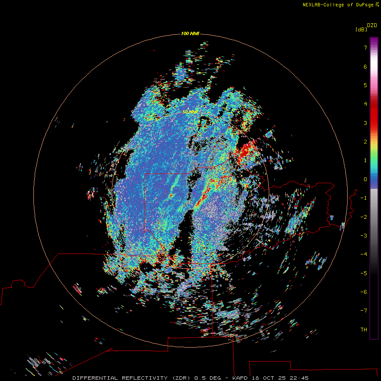The image size is (381, 381).
Task: Click the legend value 3
Action: click(x=365, y=123)
